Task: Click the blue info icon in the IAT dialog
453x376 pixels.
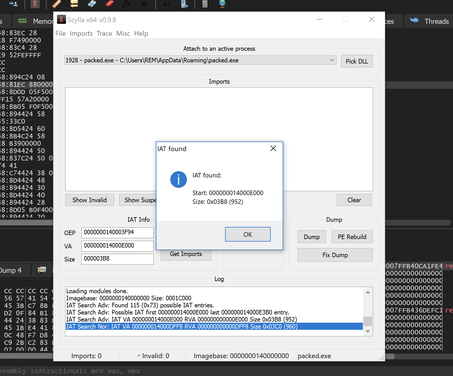Action: pyautogui.click(x=179, y=179)
